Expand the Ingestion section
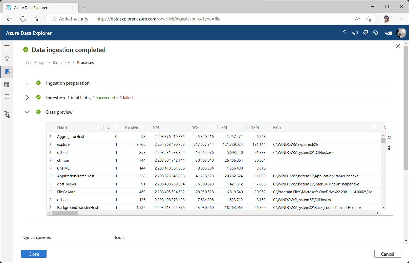This screenshot has width=409, height=263. point(27,98)
